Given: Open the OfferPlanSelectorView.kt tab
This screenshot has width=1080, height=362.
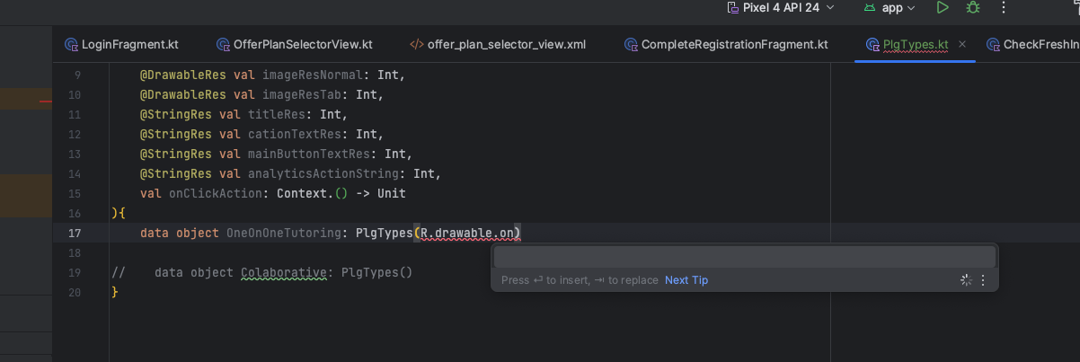Looking at the screenshot, I should 302,44.
